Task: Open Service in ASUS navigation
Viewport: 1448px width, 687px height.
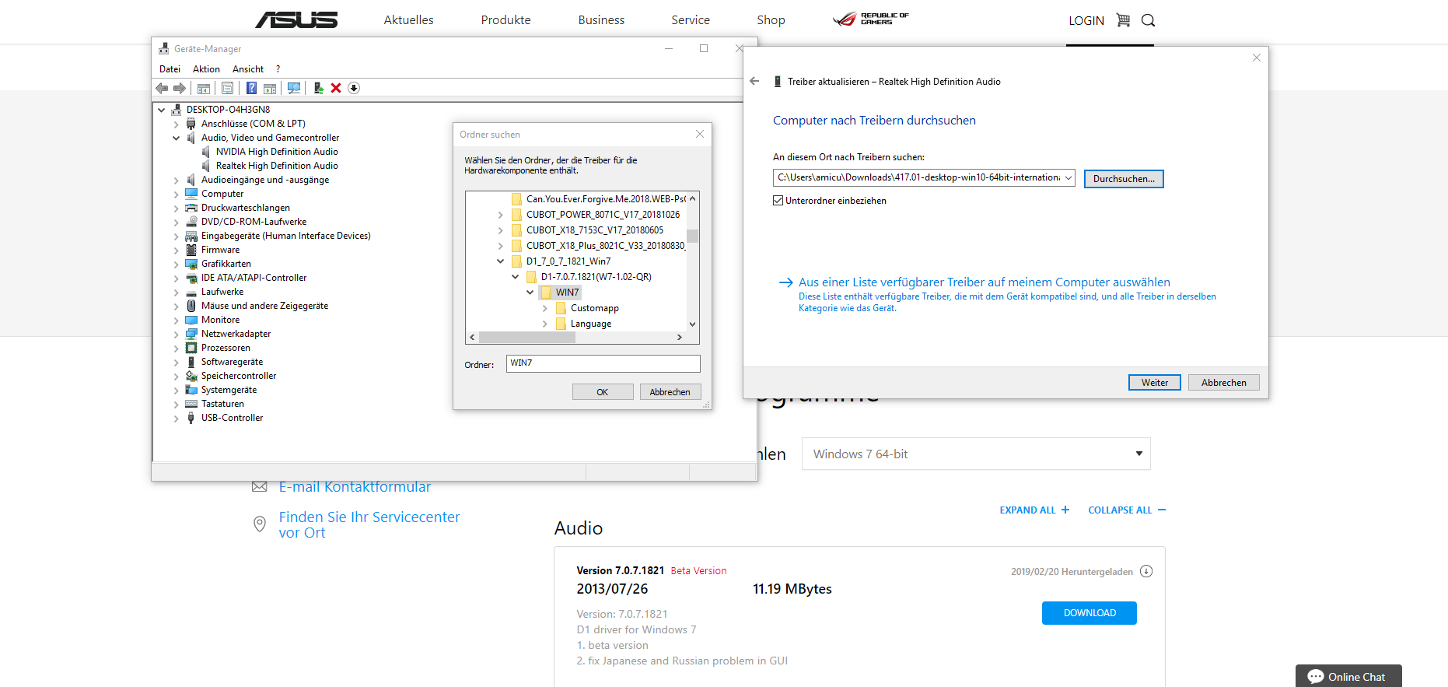Action: (x=691, y=20)
